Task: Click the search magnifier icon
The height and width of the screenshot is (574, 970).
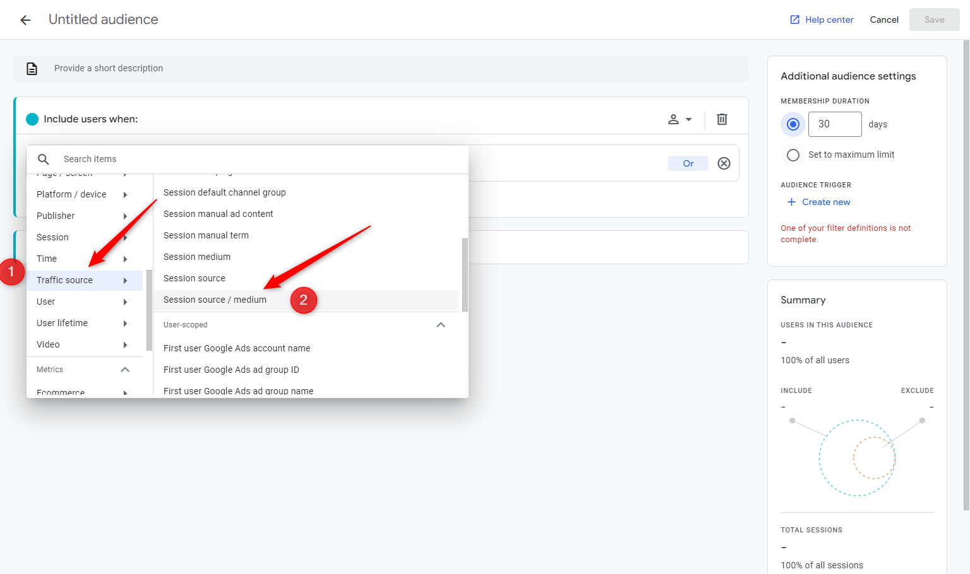Action: point(44,159)
